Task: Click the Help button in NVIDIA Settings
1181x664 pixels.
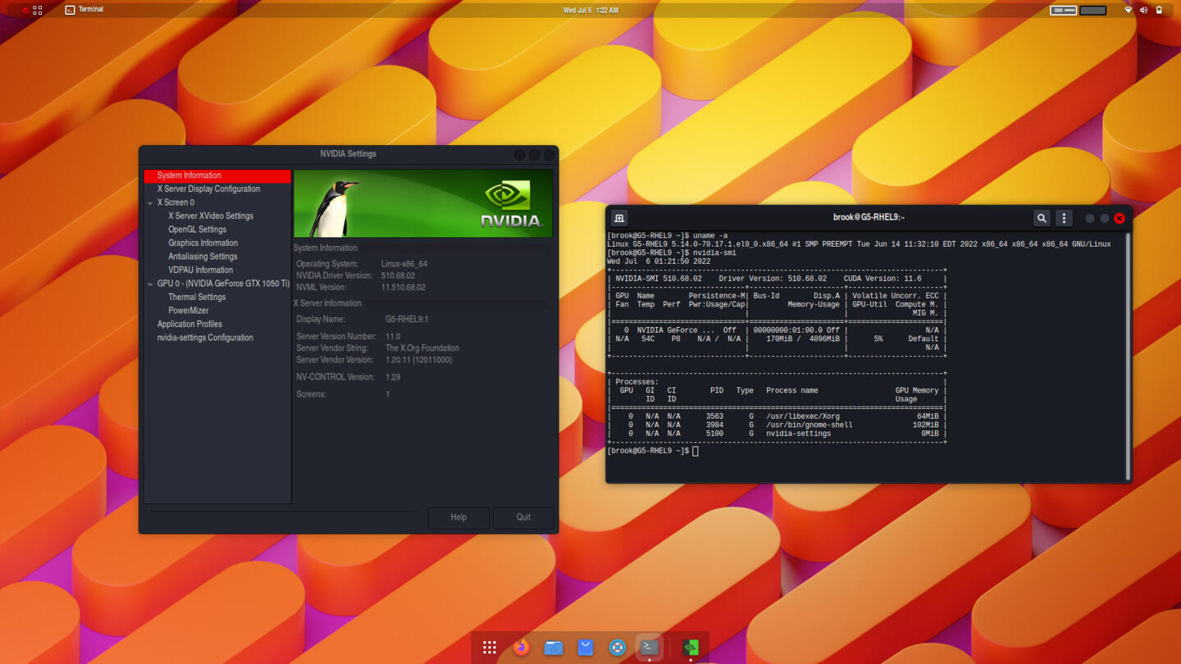Action: 458,517
